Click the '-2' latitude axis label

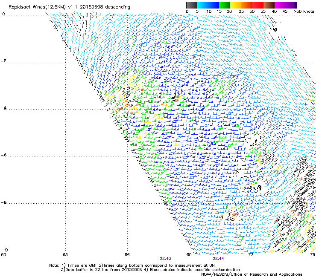3,61
